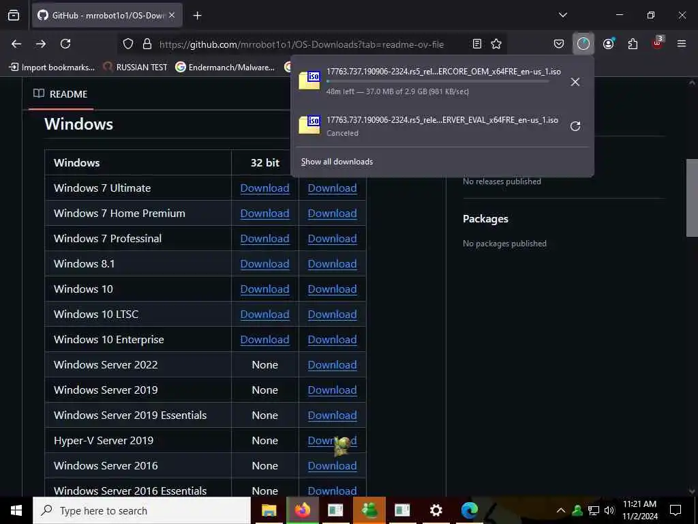Viewport: 698px width, 524px height.
Task: Click the No packages published text
Action: click(x=504, y=244)
